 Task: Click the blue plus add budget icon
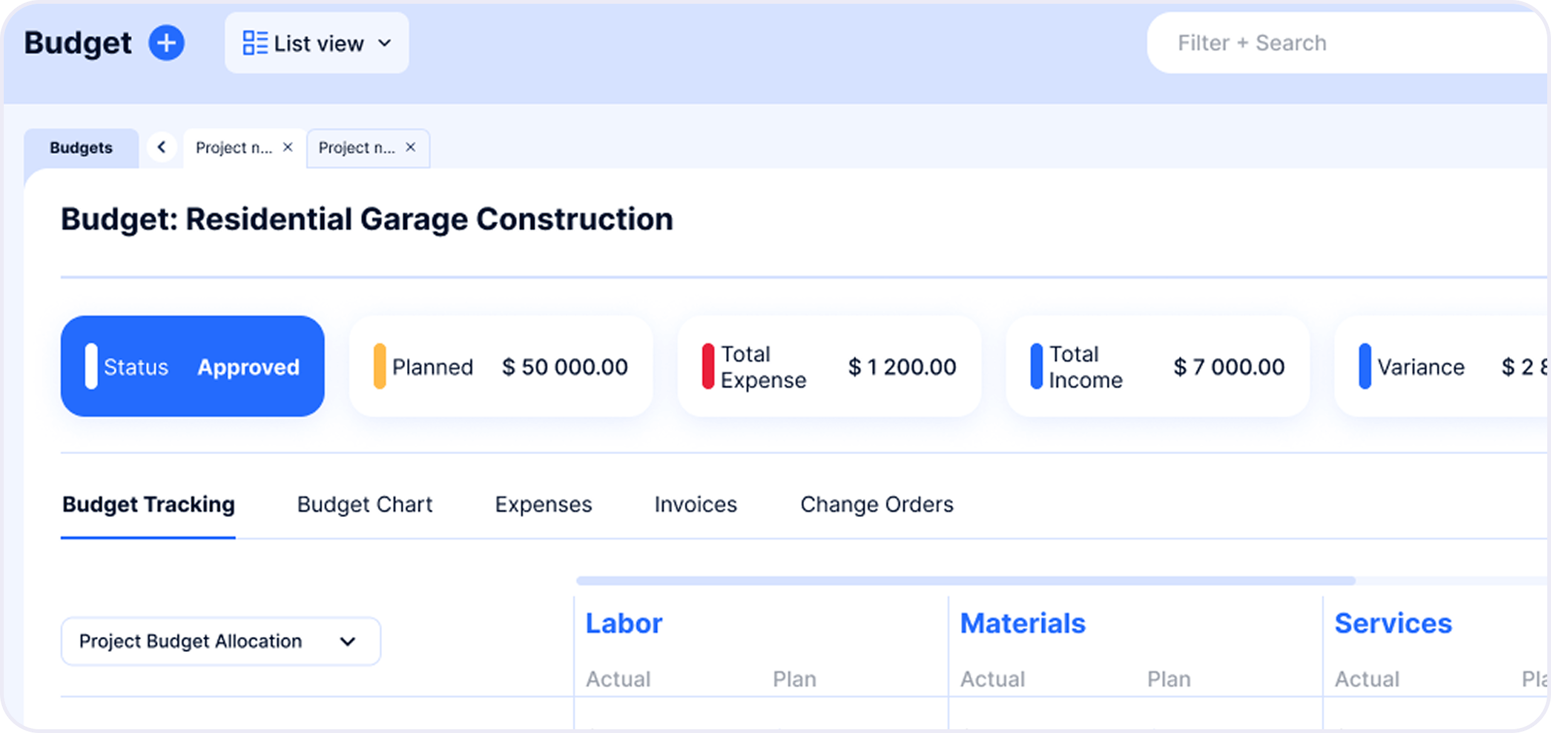(166, 43)
